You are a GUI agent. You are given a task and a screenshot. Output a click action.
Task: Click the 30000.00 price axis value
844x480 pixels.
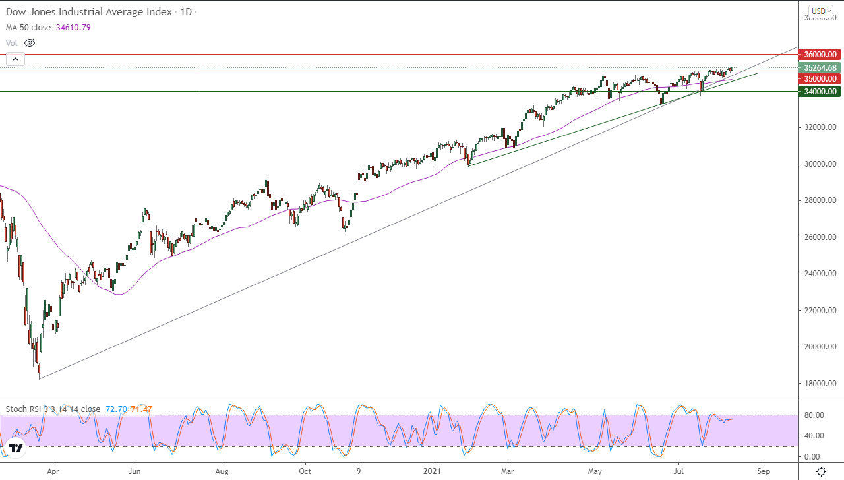coord(820,164)
